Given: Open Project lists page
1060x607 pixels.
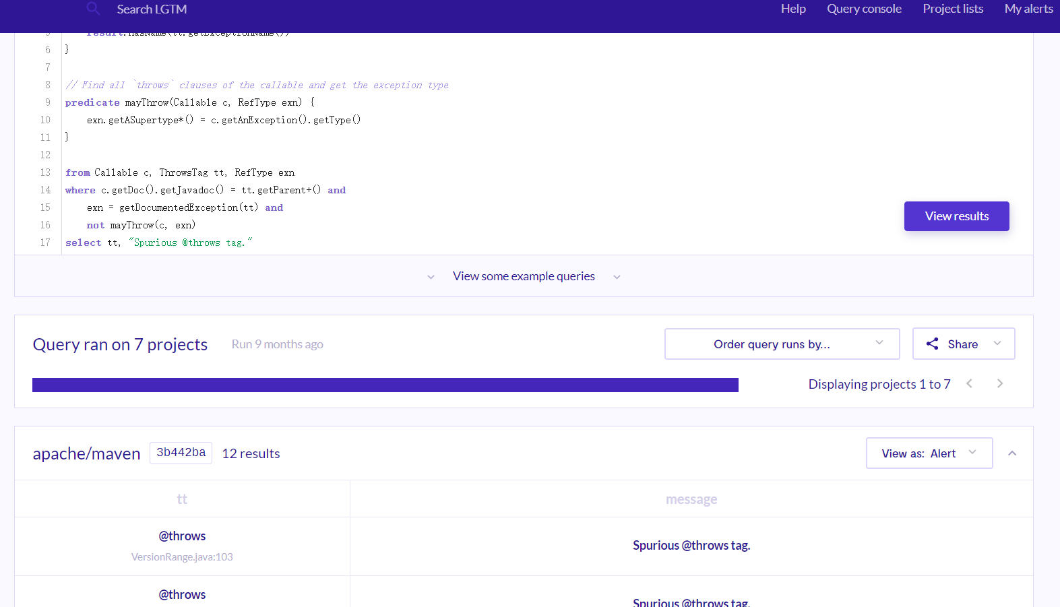Looking at the screenshot, I should coord(953,9).
